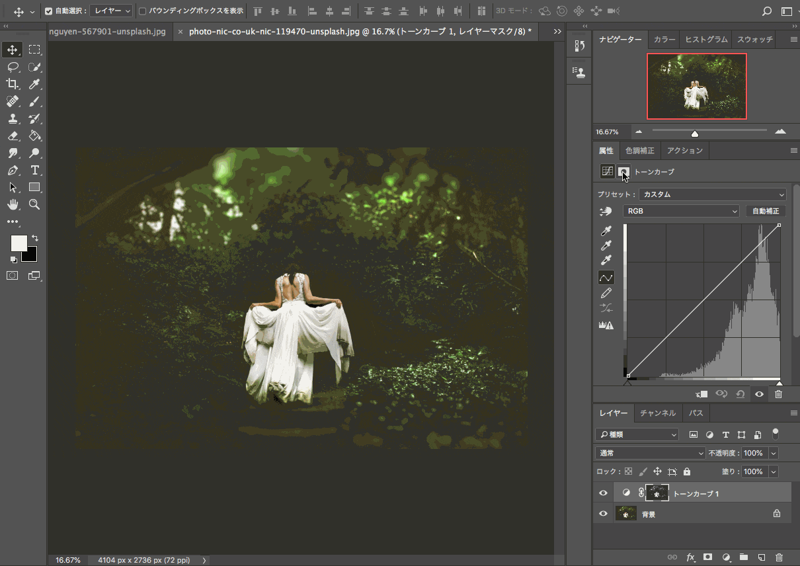Open the プリセット カスタム dropdown
800x566 pixels.
click(713, 194)
